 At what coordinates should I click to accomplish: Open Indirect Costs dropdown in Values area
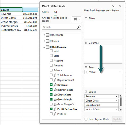[x=116, y=109]
